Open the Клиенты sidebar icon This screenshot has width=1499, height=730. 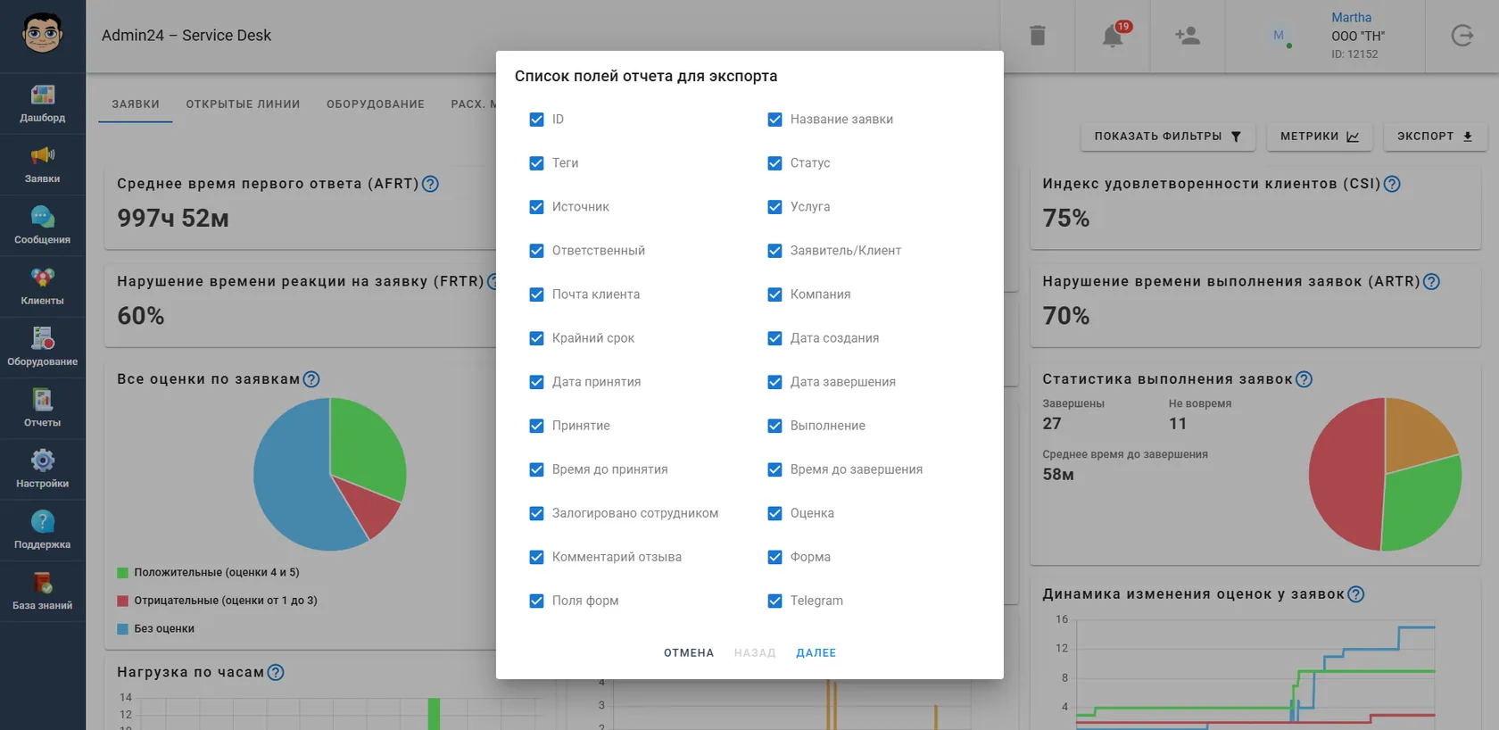42,278
